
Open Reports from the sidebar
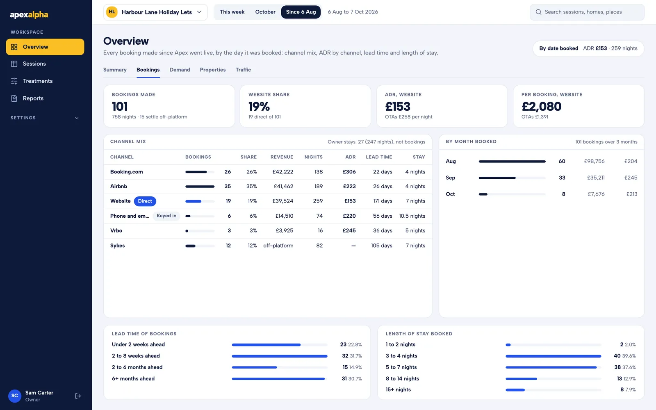(45, 98)
